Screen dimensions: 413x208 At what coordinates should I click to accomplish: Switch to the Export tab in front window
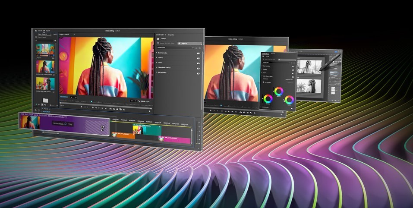48,31
